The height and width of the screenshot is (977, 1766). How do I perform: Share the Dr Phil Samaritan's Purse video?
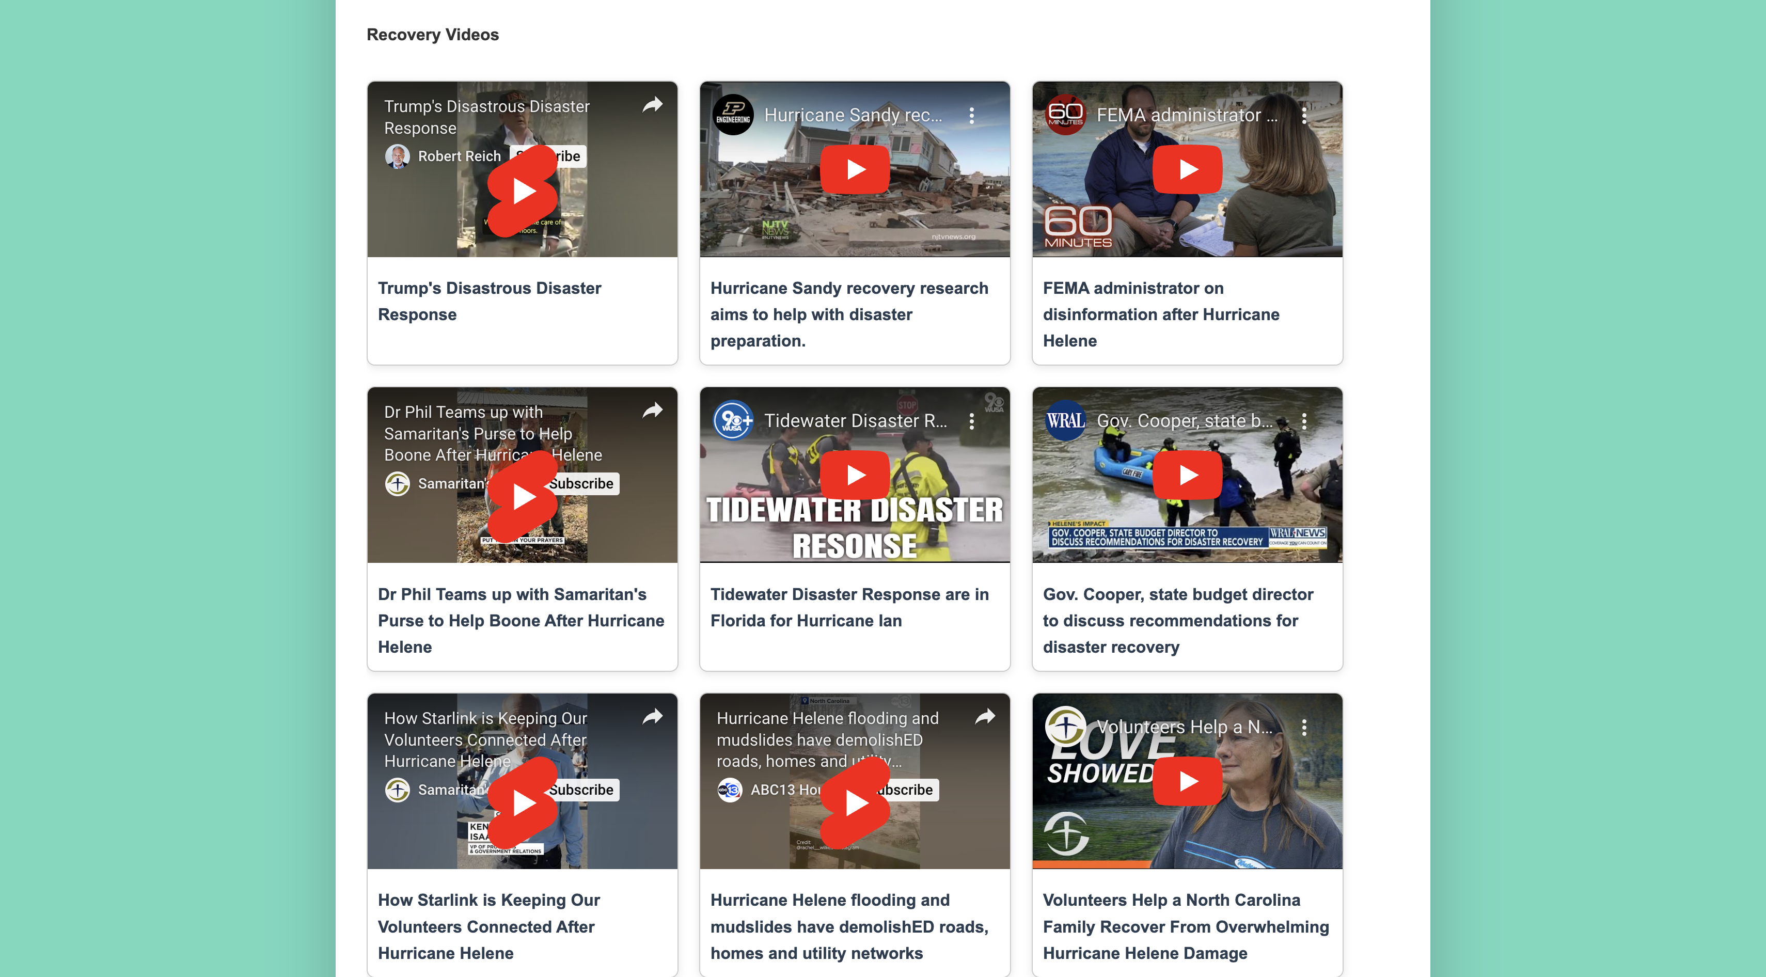pyautogui.click(x=652, y=411)
